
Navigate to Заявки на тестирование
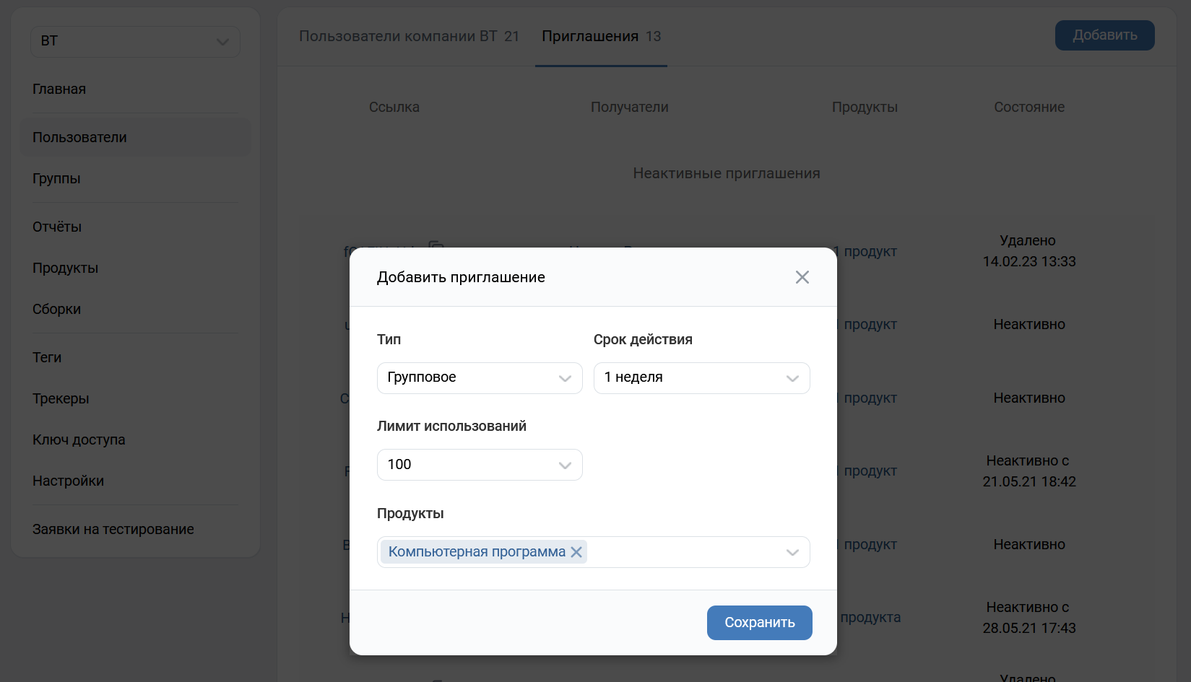tap(113, 528)
